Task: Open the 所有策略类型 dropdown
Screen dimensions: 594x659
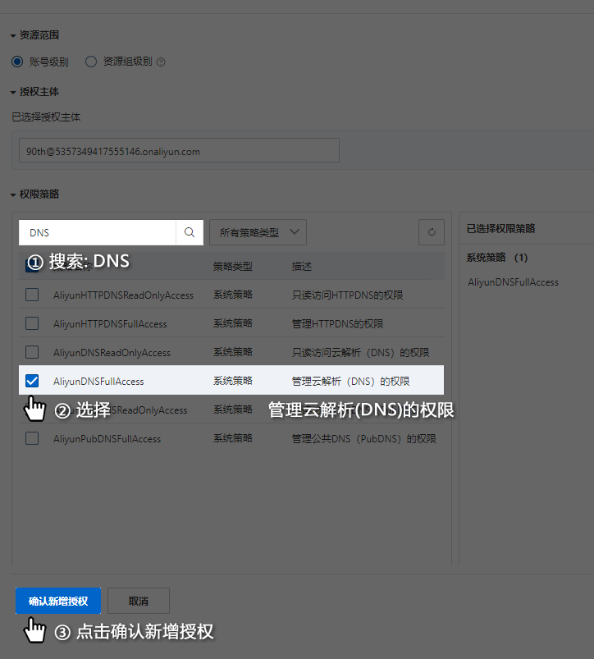Action: click(258, 232)
